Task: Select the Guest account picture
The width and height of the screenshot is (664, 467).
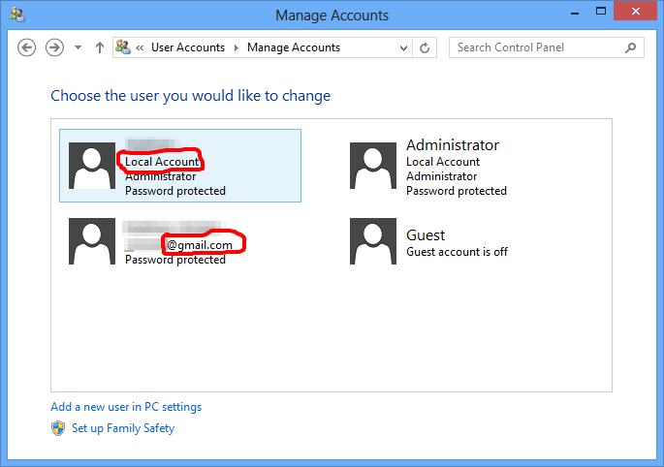Action: [373, 241]
